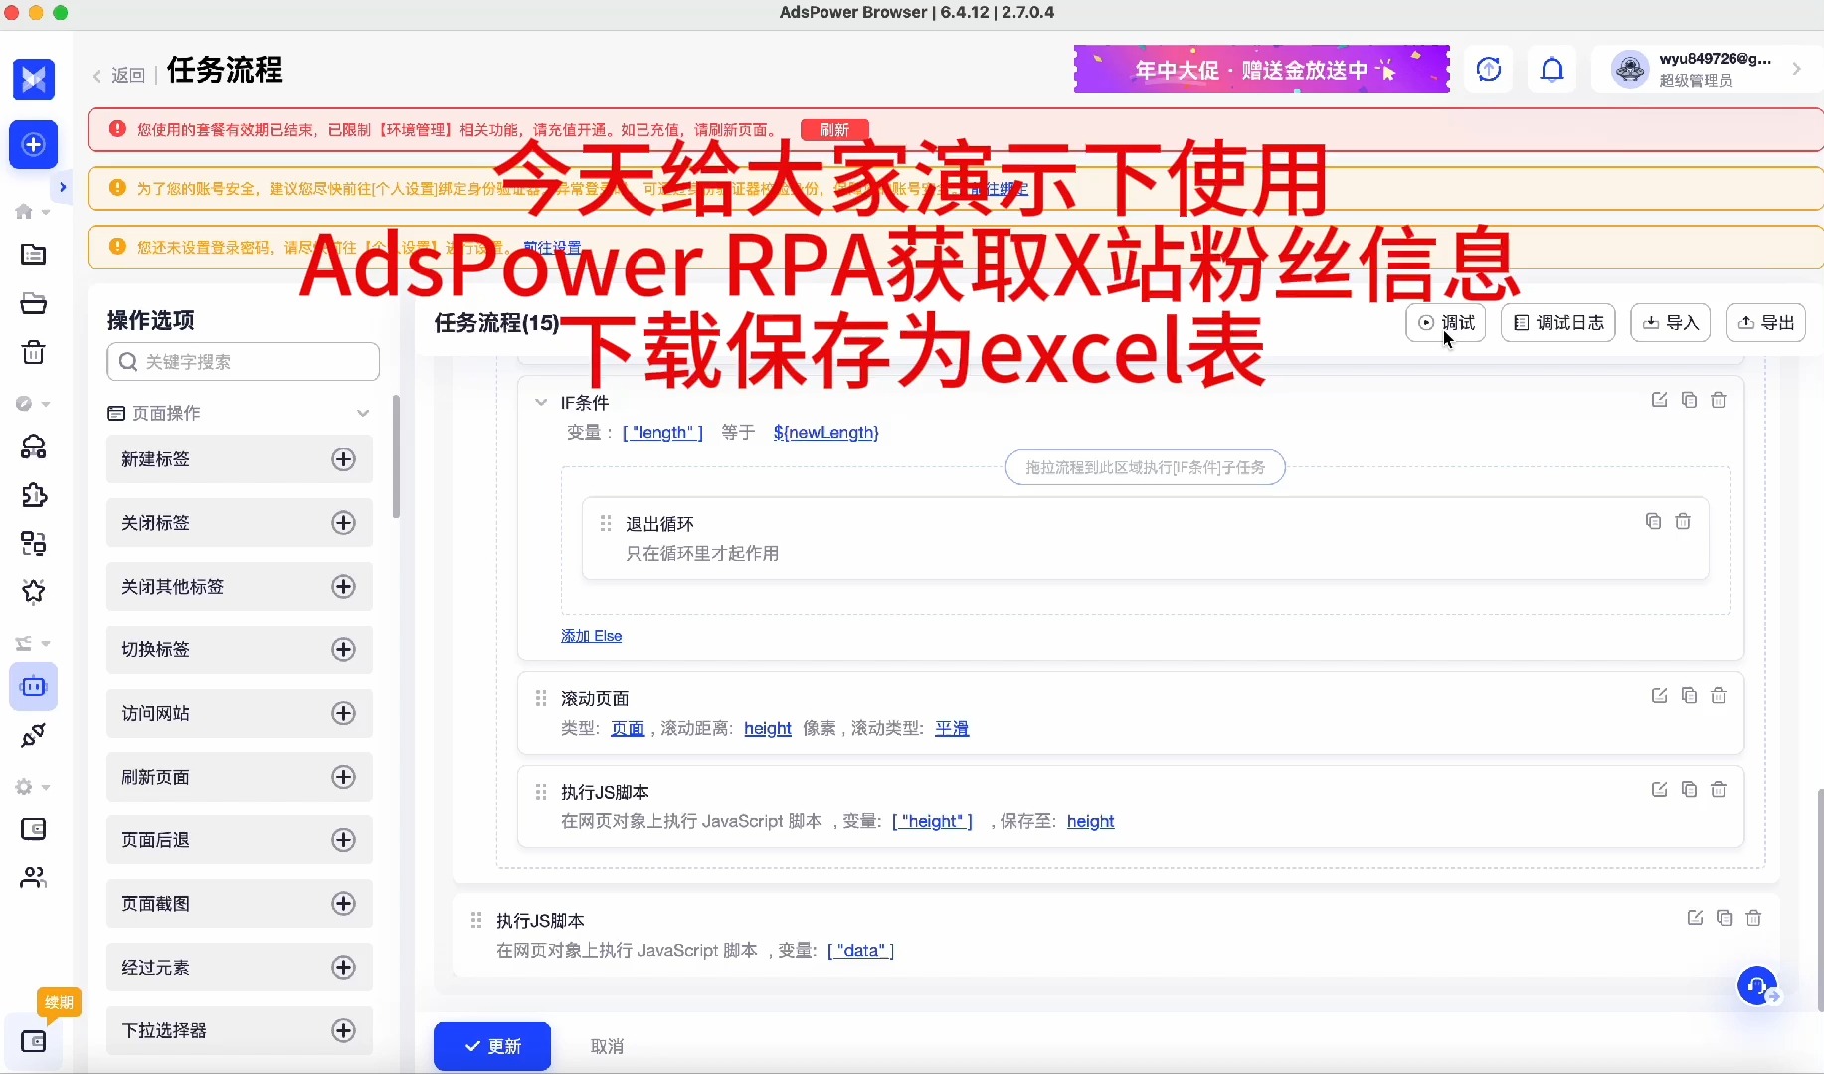The height and width of the screenshot is (1074, 1824).
Task: Add 下拉选择器 operation
Action: pos(343,1030)
